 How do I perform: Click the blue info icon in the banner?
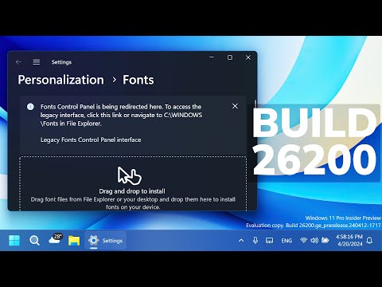30,107
